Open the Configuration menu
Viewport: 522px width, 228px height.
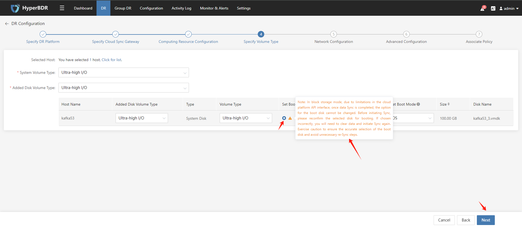click(151, 8)
